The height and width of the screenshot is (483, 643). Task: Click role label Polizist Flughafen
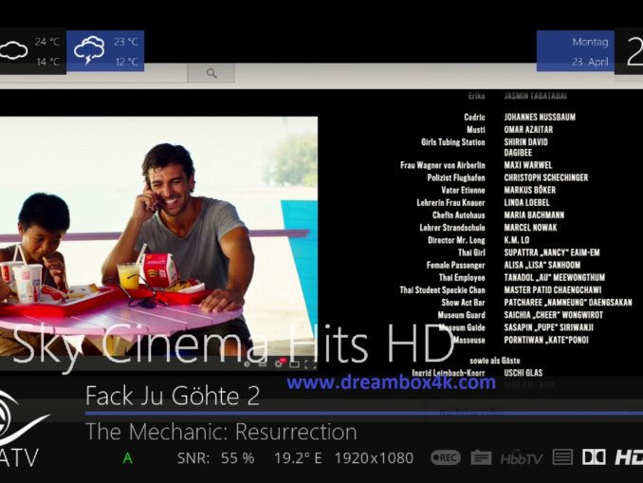point(456,177)
